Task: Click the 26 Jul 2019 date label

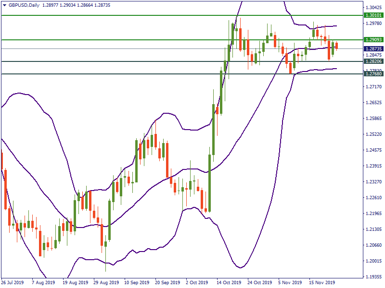Action: pos(13,283)
